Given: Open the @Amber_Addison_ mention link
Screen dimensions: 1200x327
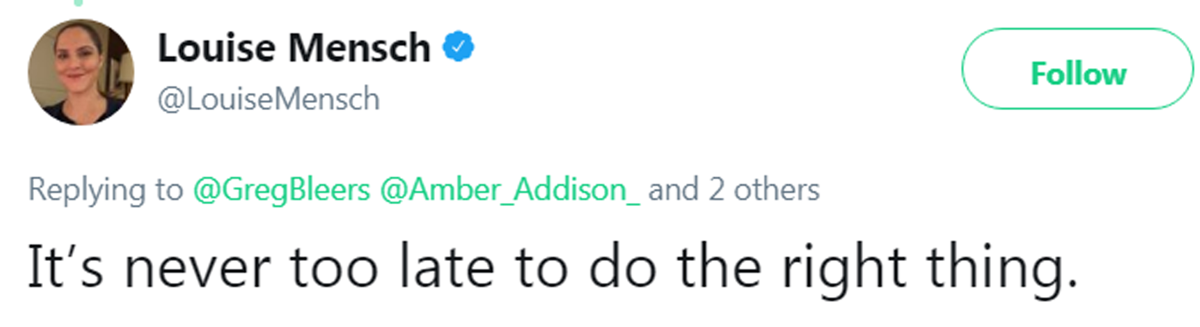Looking at the screenshot, I should click(510, 189).
